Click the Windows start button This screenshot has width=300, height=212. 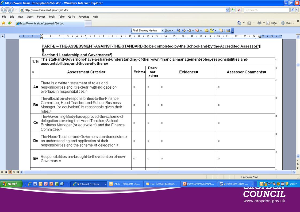11,184
